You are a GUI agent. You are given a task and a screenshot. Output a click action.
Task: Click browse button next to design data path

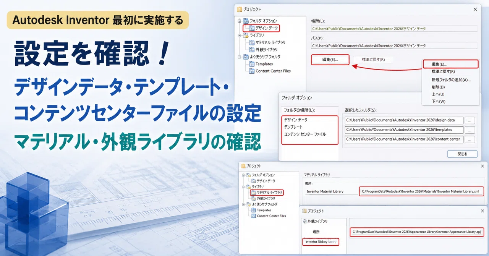tap(470, 120)
